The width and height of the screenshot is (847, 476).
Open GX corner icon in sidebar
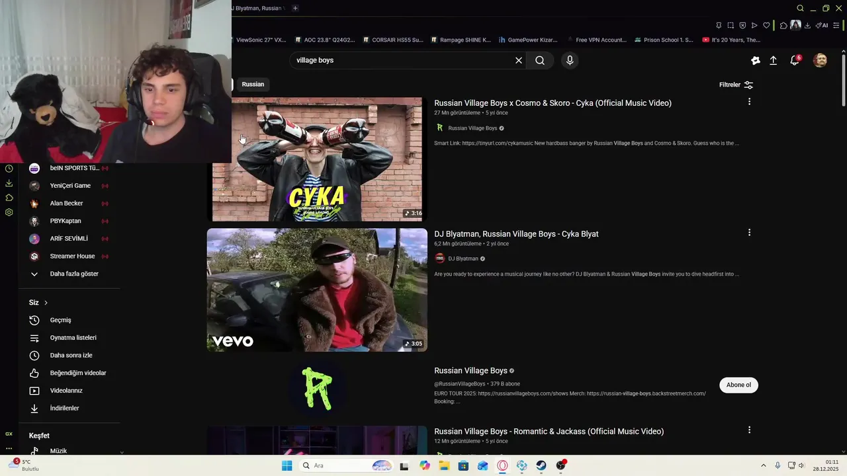click(9, 434)
